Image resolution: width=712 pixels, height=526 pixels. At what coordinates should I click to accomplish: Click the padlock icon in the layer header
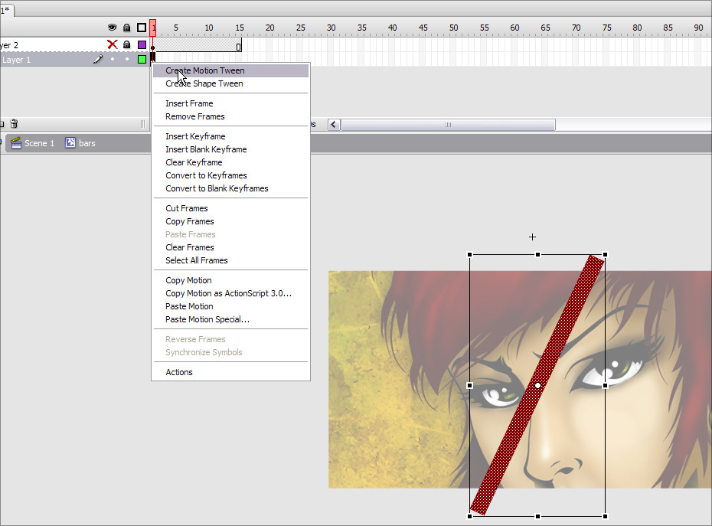coord(126,28)
